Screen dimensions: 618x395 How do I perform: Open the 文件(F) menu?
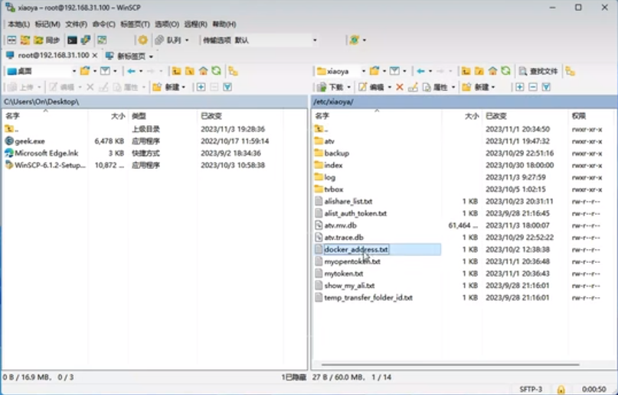click(x=76, y=24)
